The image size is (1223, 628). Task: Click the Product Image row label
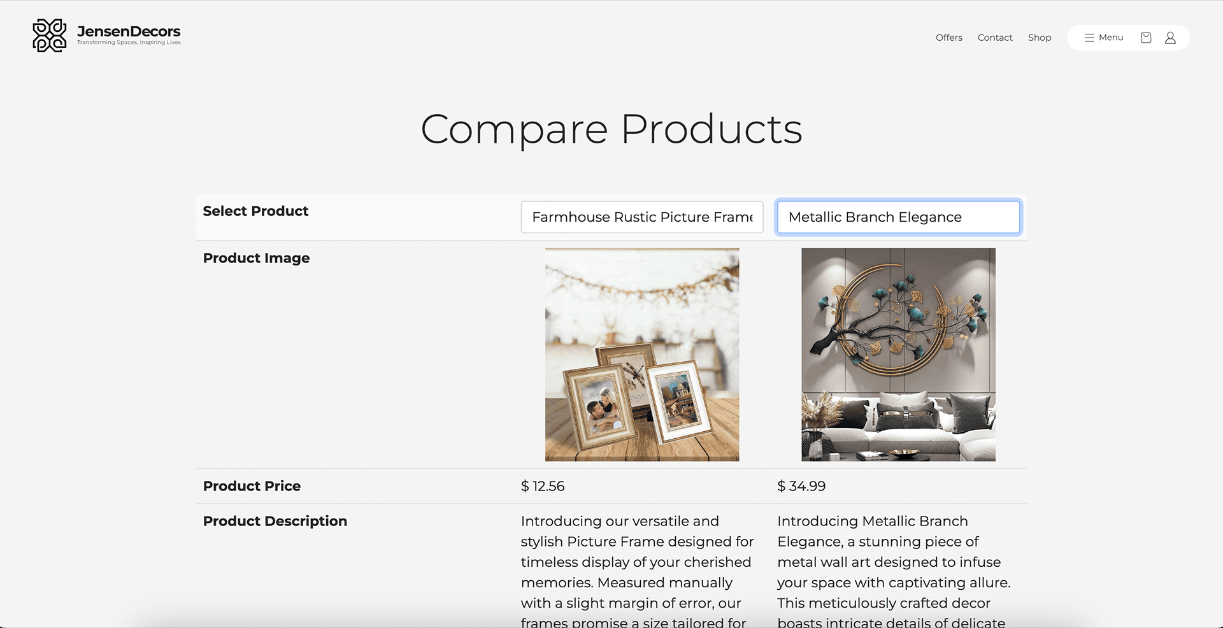pyautogui.click(x=256, y=259)
